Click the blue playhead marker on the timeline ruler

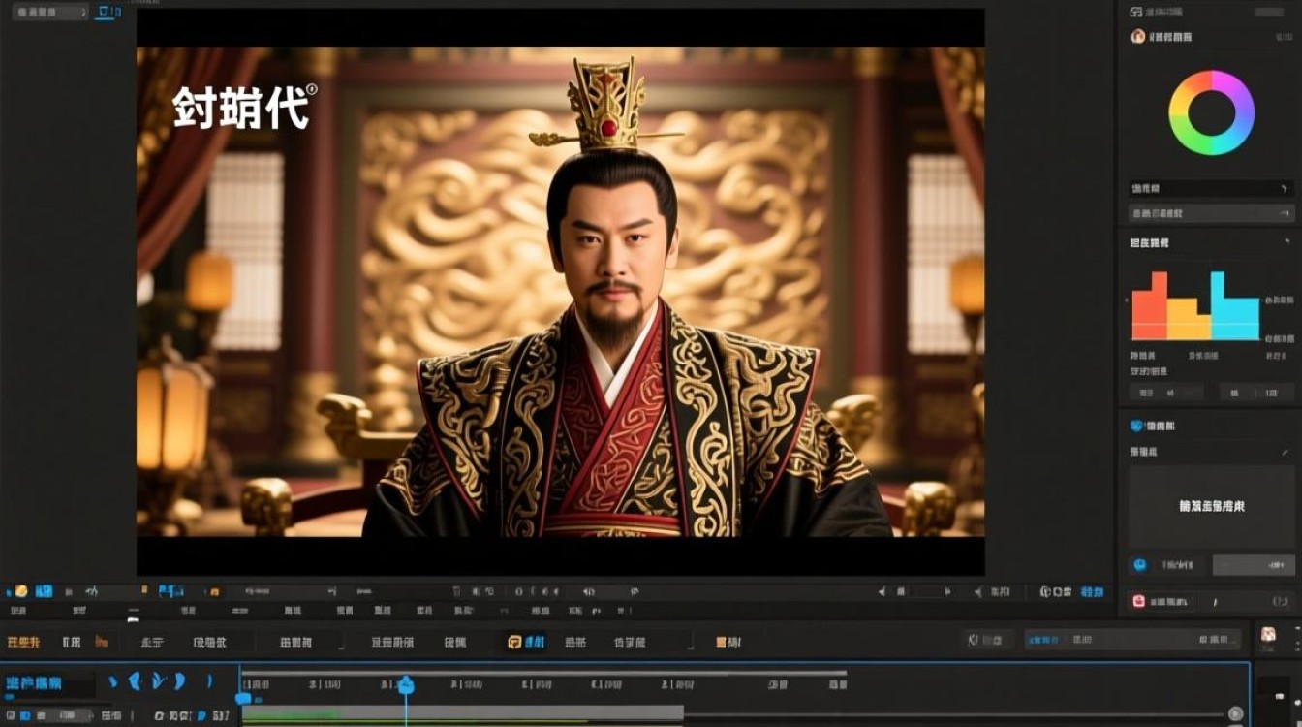(x=406, y=685)
